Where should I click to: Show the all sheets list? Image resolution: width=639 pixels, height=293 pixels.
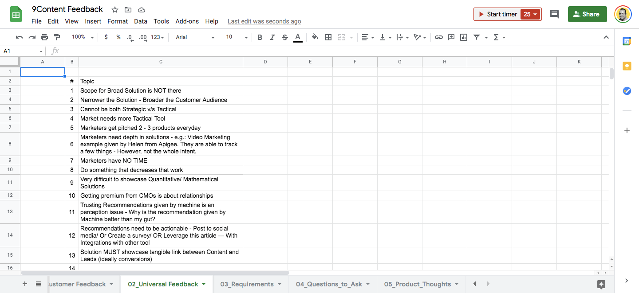point(39,284)
